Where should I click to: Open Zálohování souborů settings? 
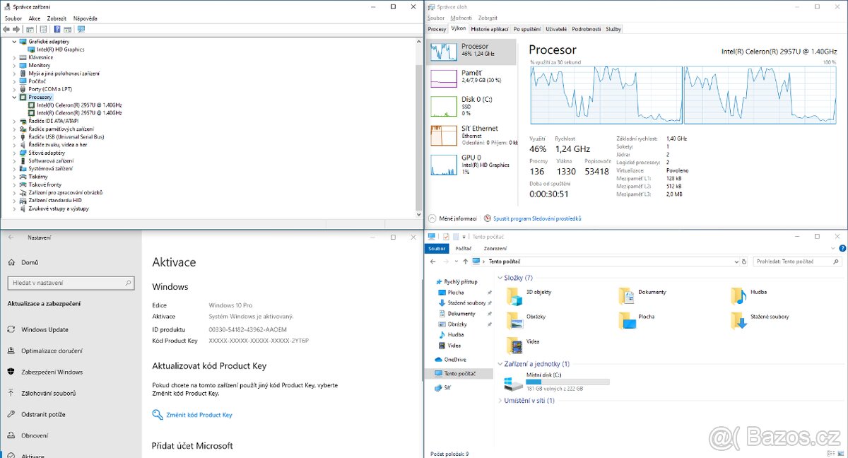pyautogui.click(x=48, y=393)
